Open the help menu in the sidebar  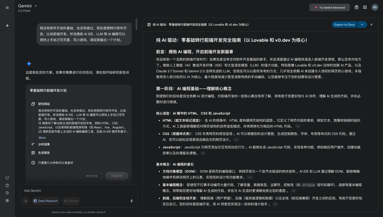pyautogui.click(x=7, y=185)
